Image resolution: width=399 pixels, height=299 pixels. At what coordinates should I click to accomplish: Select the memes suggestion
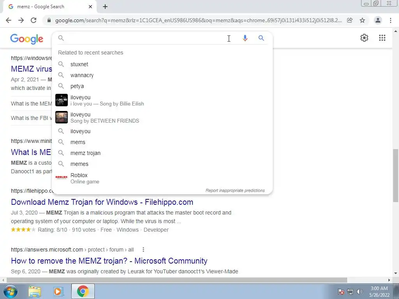coord(162,164)
